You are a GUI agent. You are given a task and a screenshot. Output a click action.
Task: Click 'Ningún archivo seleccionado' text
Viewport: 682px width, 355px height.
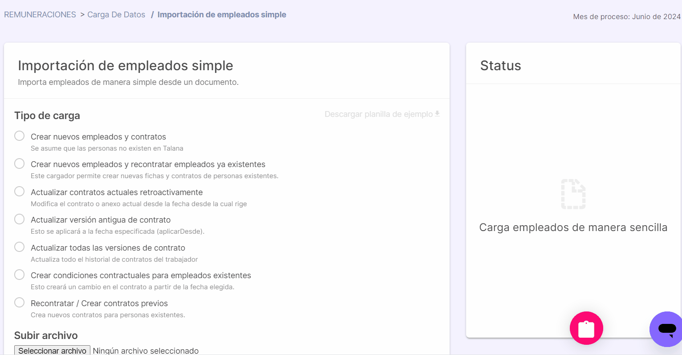tap(146, 351)
